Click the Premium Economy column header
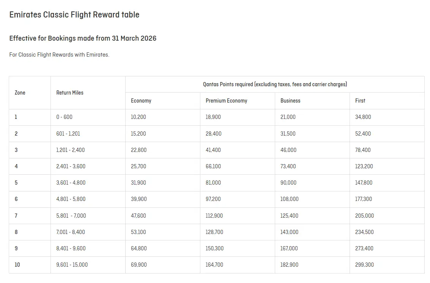 pyautogui.click(x=226, y=101)
